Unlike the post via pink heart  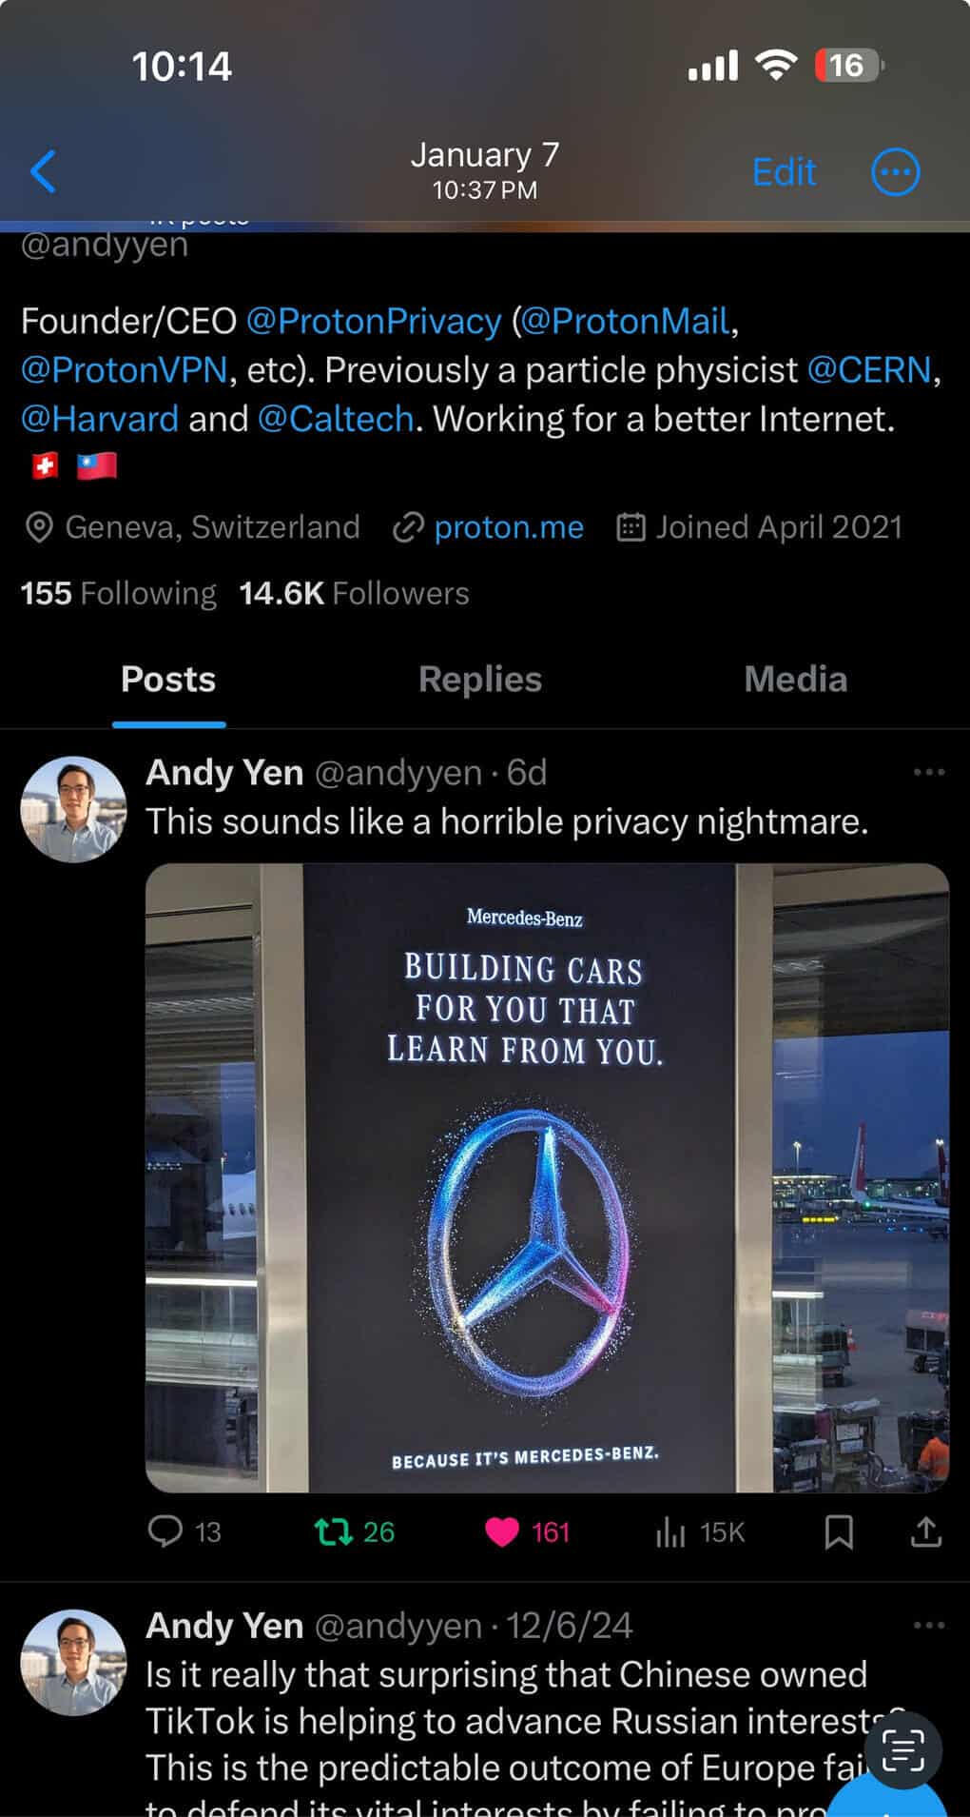(x=502, y=1531)
